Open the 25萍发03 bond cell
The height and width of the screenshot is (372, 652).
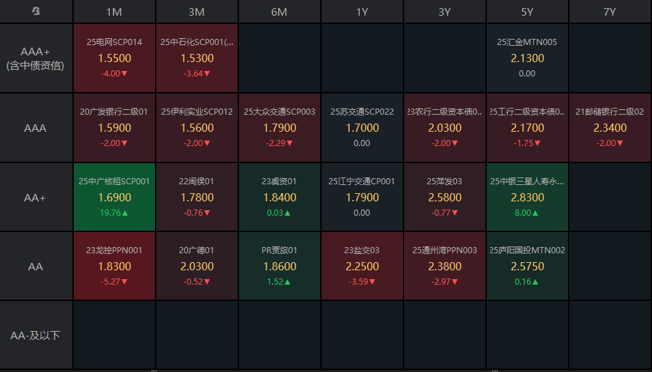click(444, 197)
